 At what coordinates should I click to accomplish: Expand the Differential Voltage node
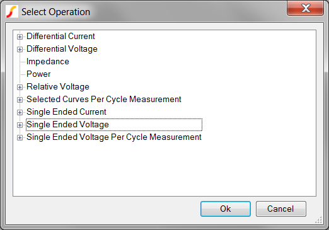coord(20,50)
